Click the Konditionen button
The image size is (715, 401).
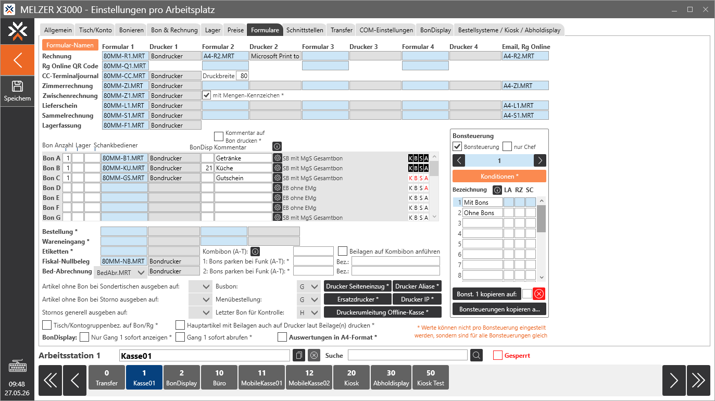(x=499, y=176)
